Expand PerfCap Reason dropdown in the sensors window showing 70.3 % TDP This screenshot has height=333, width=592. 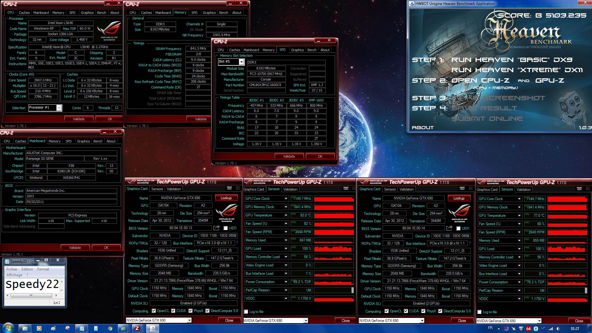[519, 290]
